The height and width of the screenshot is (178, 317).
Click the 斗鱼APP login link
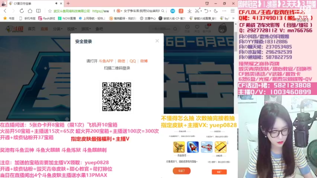(106, 61)
